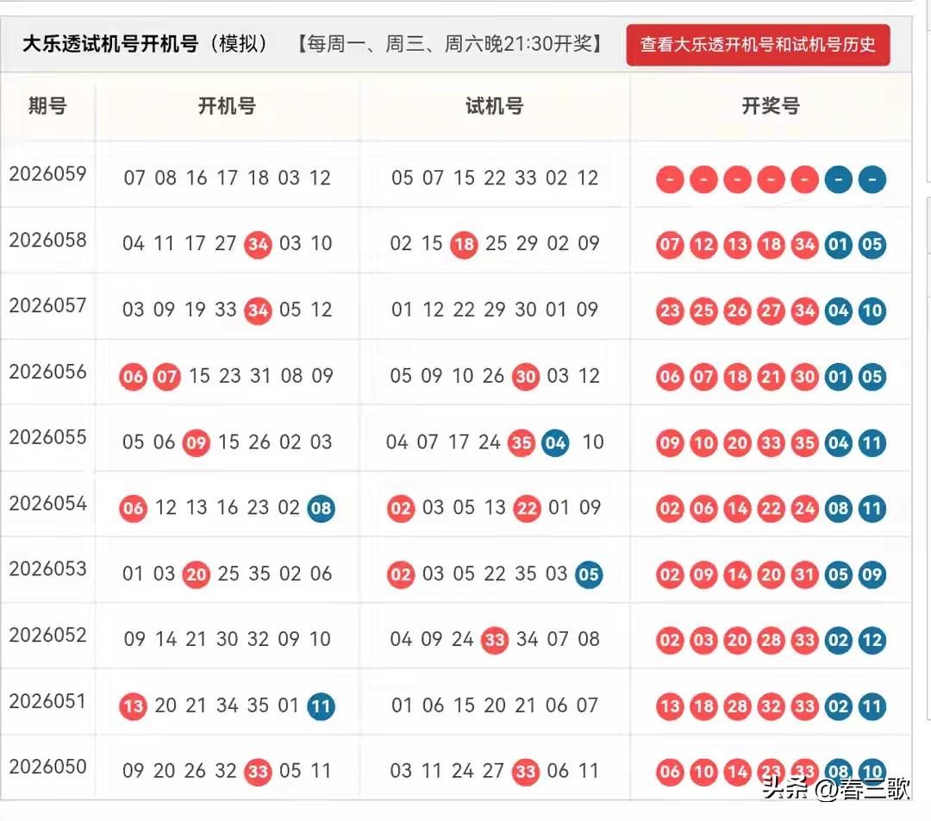Image resolution: width=931 pixels, height=821 pixels.
Task: Click red ball 35 in 2026055 试机号
Action: click(x=522, y=442)
